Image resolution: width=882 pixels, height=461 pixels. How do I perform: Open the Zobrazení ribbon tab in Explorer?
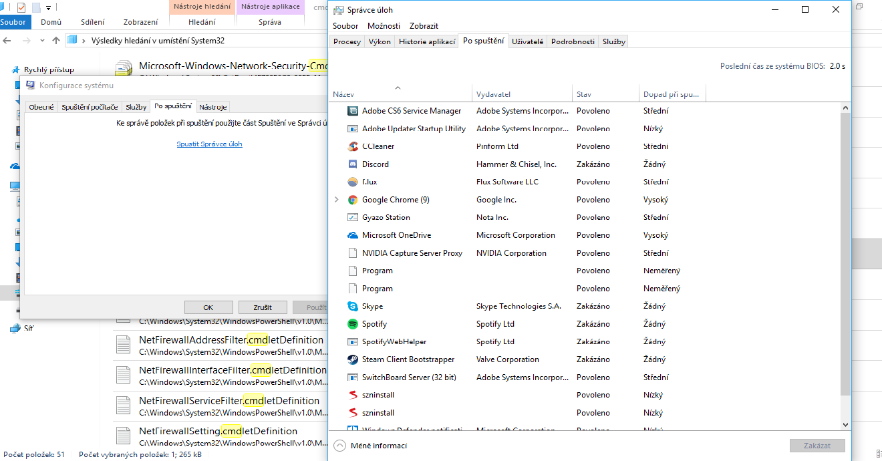tap(140, 22)
